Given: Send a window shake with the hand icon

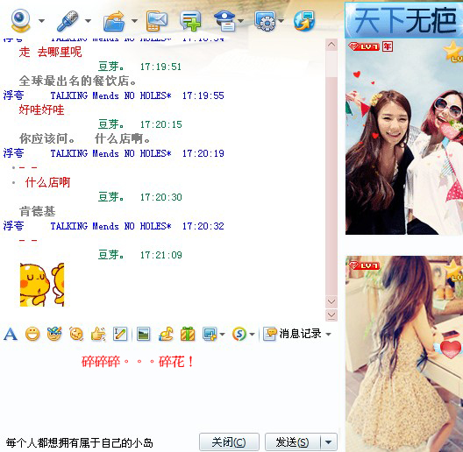Looking at the screenshot, I should [98, 335].
